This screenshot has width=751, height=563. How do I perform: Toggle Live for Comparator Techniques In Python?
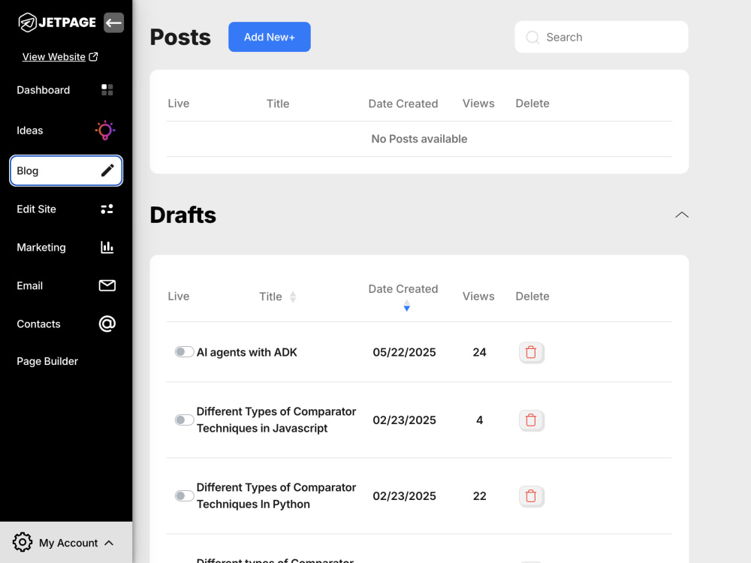click(x=184, y=495)
